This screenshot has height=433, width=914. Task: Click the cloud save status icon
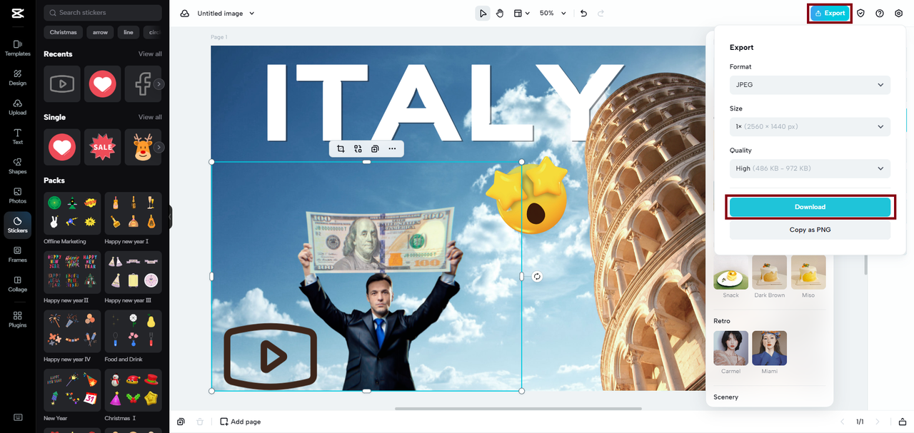coord(185,13)
